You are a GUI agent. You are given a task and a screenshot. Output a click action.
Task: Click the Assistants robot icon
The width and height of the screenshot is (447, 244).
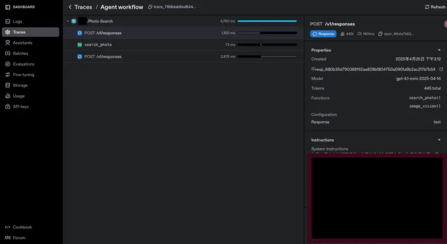click(x=8, y=43)
